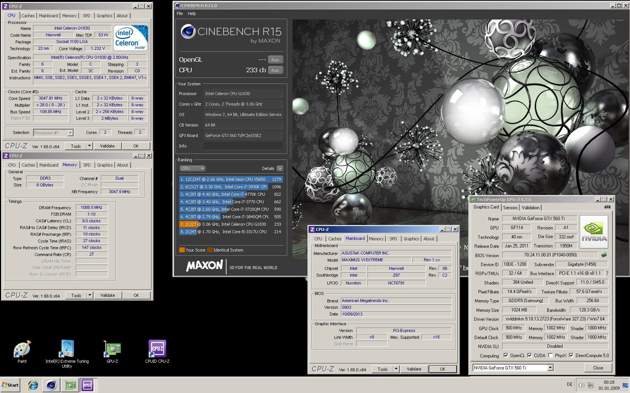
Task: Click the volume speaker tray icon
Action: pyautogui.click(x=581, y=385)
